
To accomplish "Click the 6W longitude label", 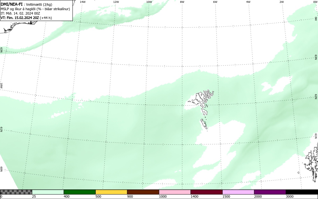I will (215, 2).
